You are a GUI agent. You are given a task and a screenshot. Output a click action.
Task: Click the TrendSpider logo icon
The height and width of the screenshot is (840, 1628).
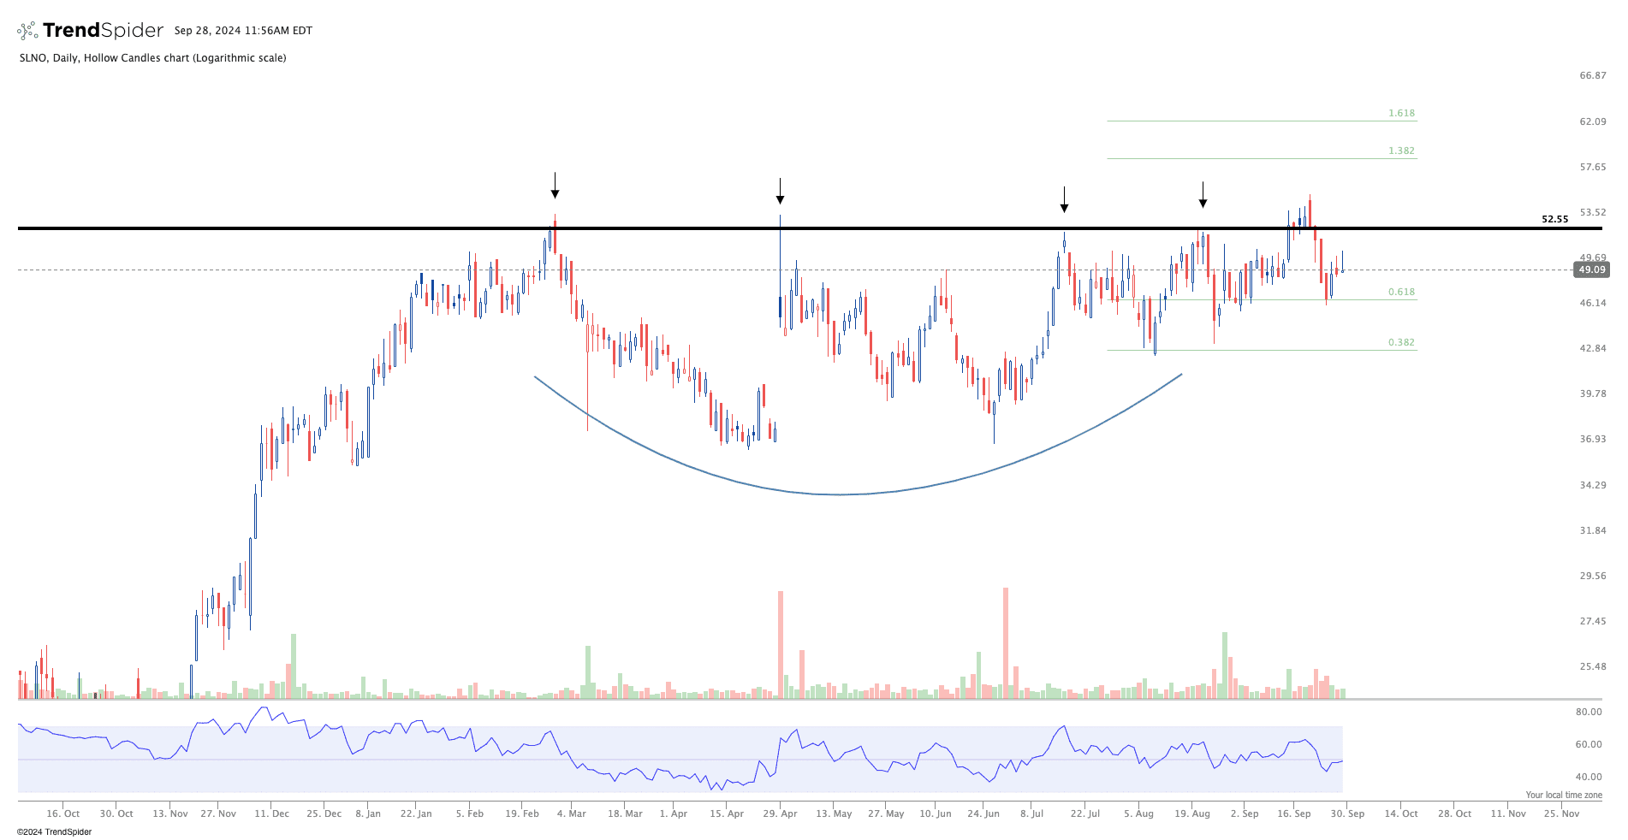(27, 31)
